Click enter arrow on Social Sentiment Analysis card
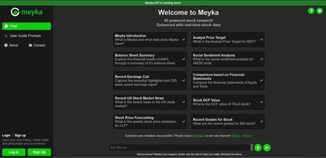 coord(262,59)
